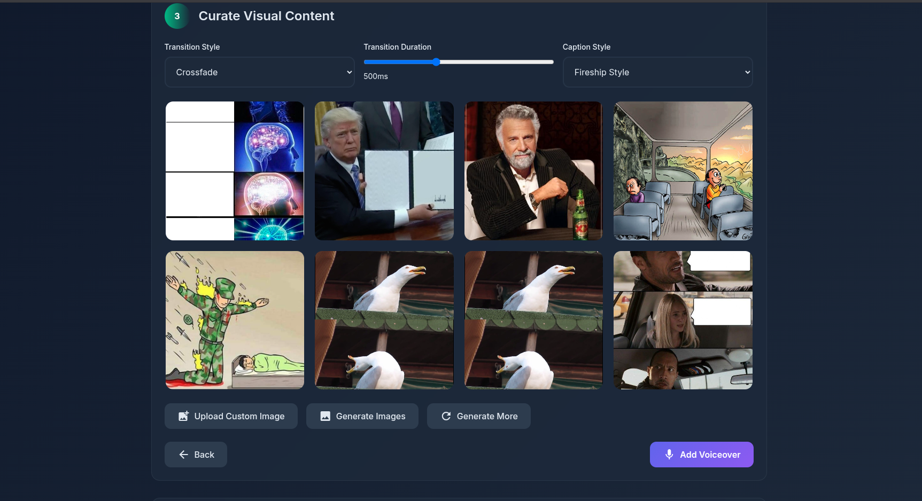
Task: Click the microphone icon on Add Voiceover
Action: (x=669, y=455)
